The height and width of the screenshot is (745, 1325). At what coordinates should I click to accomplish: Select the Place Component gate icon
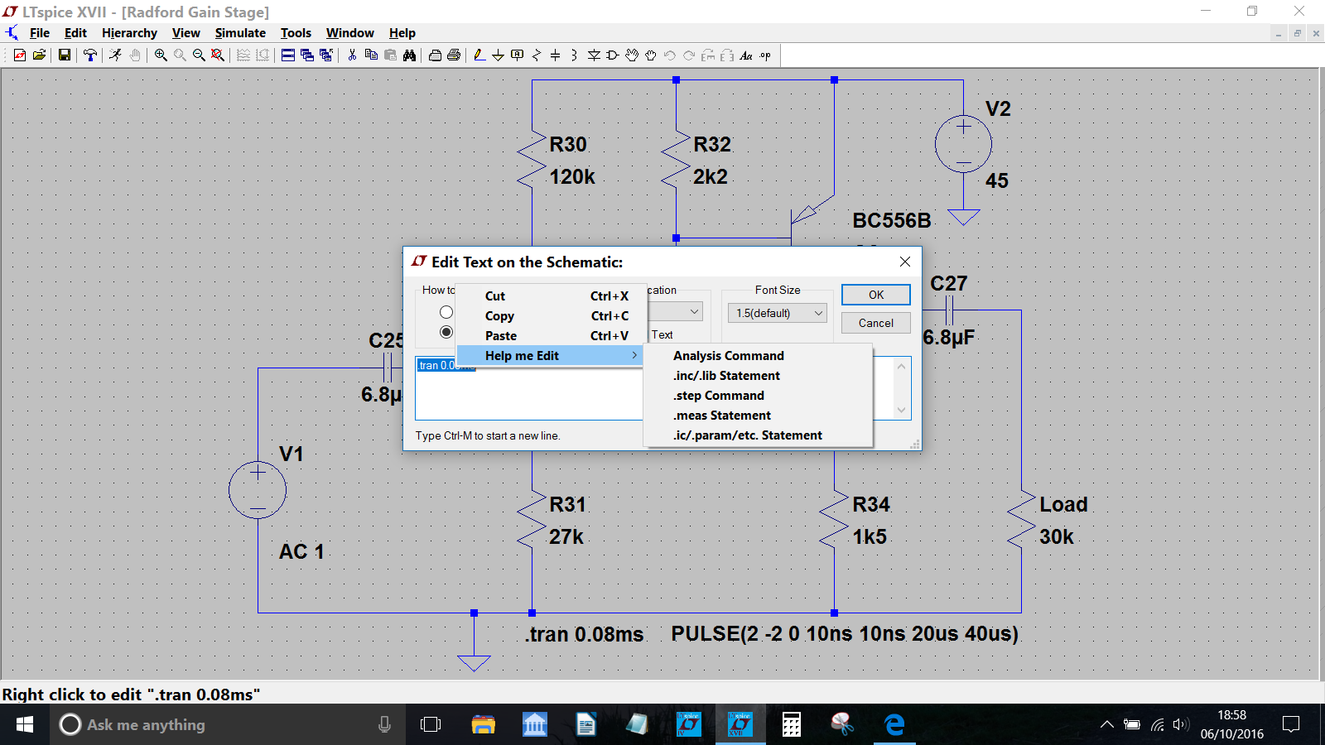click(613, 55)
